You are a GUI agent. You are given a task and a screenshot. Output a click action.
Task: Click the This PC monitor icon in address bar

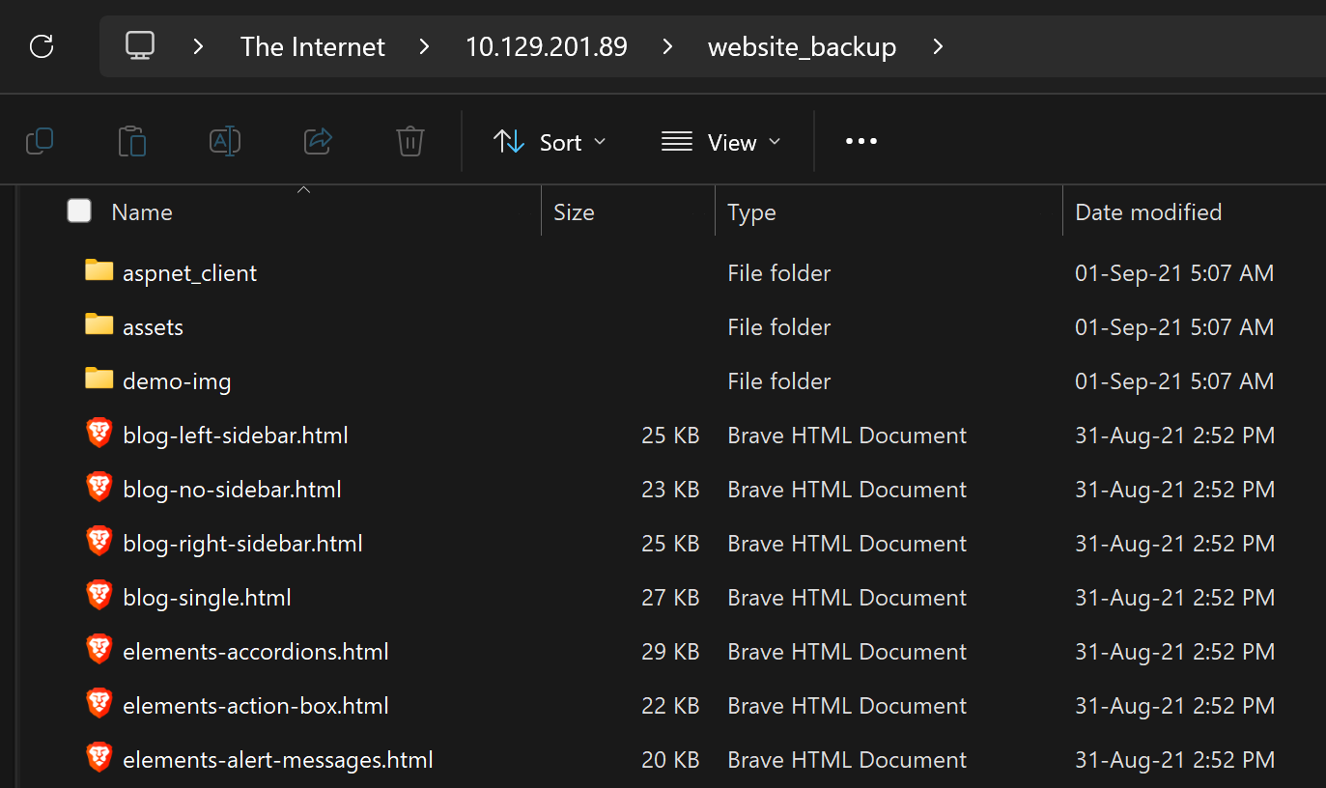pos(140,45)
